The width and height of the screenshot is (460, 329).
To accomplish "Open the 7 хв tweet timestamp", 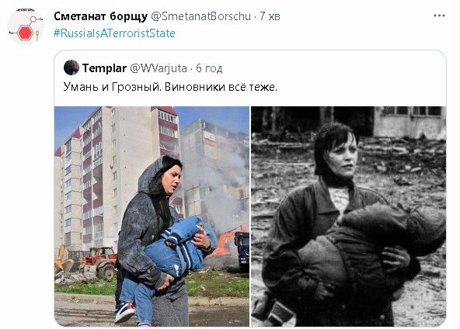I will click(270, 16).
